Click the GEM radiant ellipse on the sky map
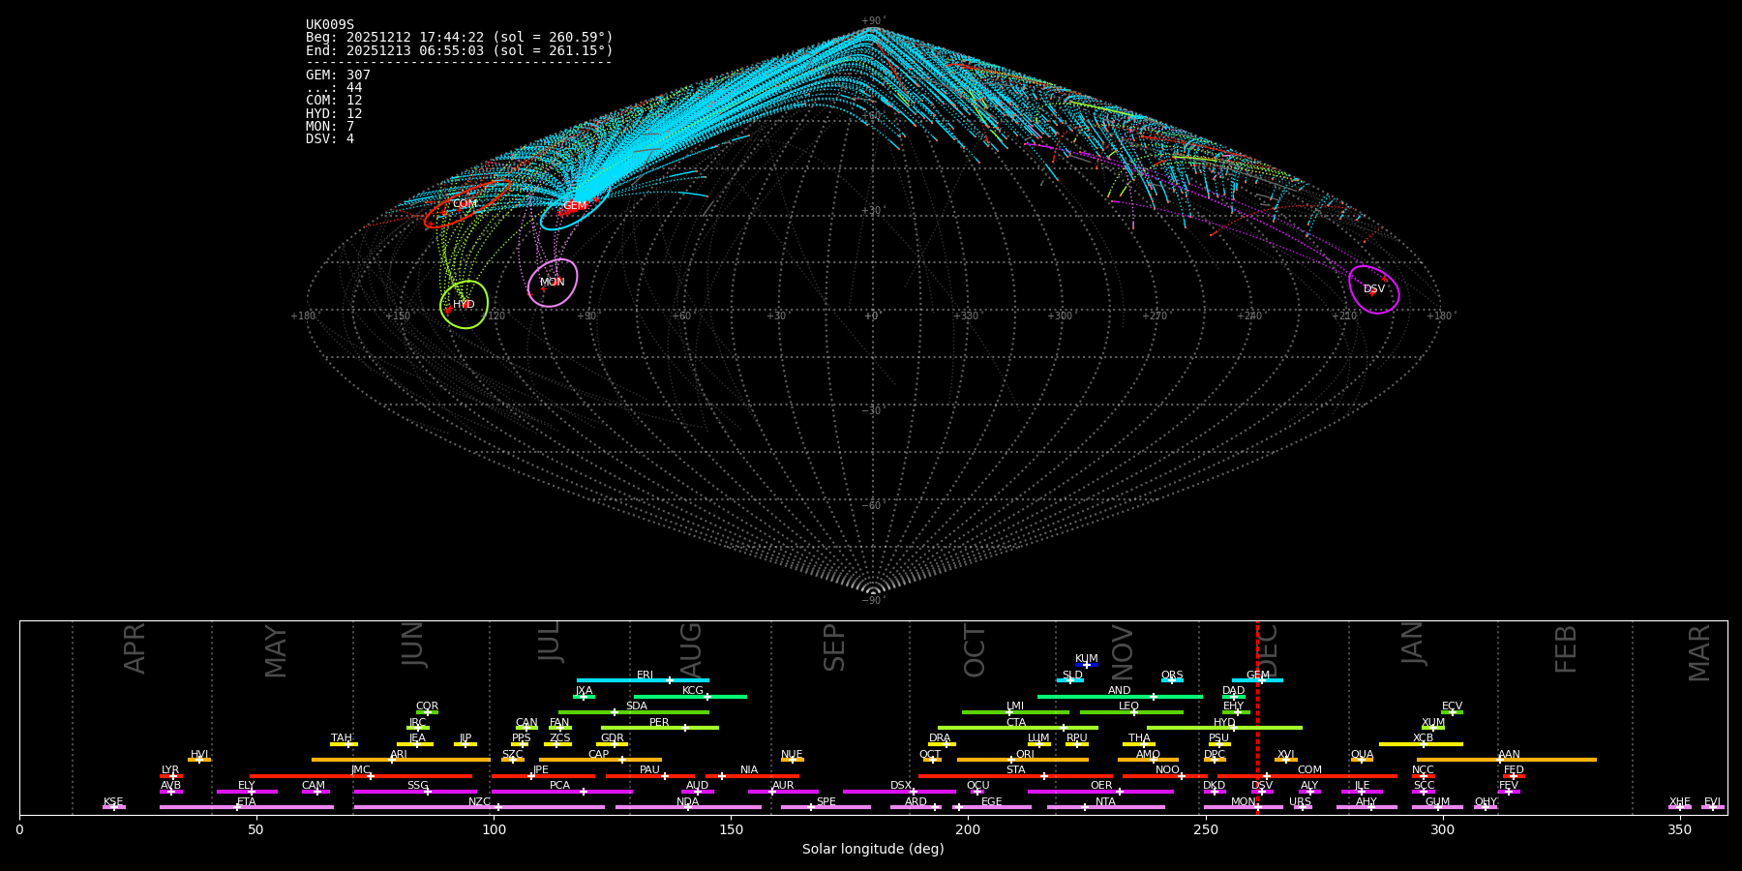 tap(574, 206)
